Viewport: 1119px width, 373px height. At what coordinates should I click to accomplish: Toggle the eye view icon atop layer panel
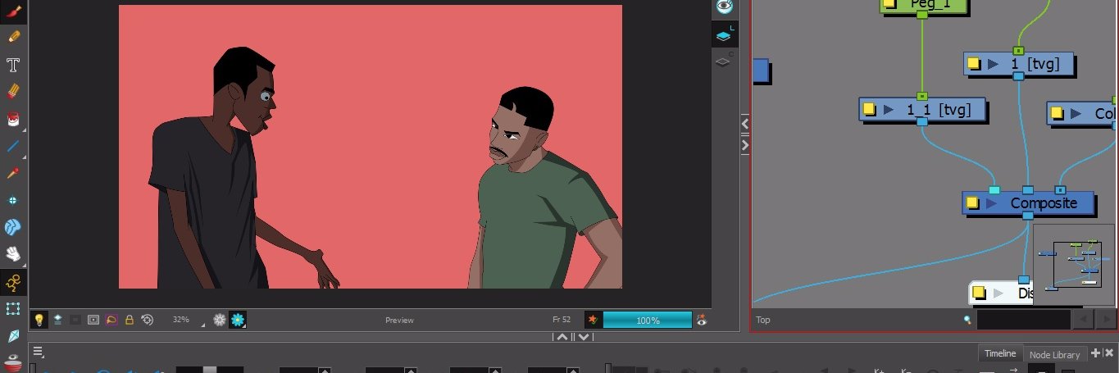(x=724, y=7)
